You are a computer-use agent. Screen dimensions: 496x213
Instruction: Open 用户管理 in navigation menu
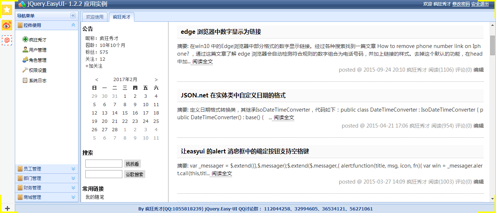pyautogui.click(x=37, y=50)
